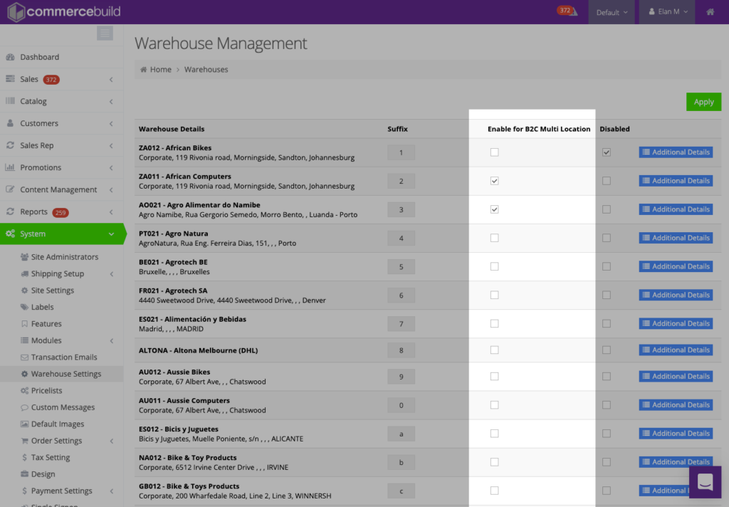
Task: Open the chat bubble in the bottom corner
Action: (x=705, y=481)
